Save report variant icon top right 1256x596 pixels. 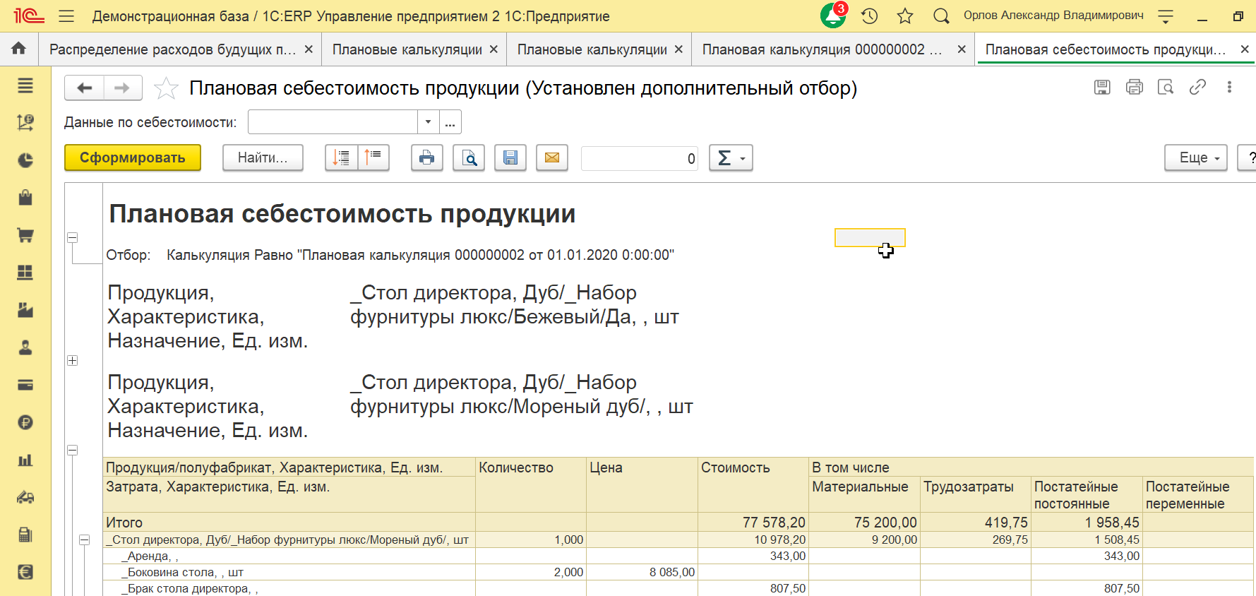click(1102, 87)
